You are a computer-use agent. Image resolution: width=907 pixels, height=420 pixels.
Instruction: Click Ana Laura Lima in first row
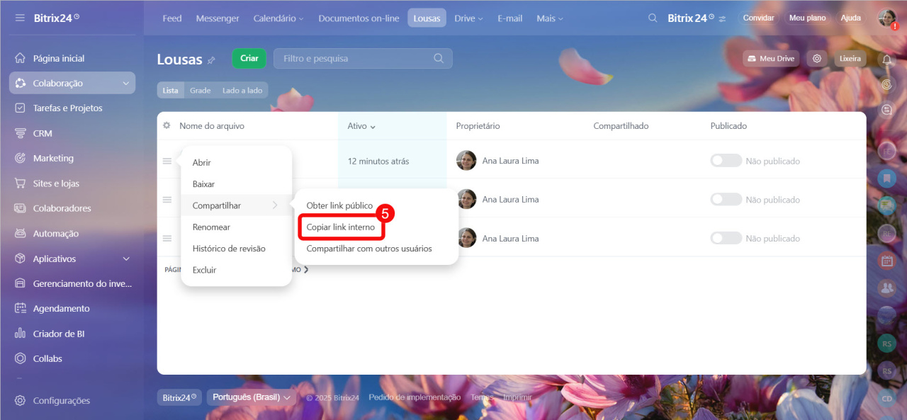(x=510, y=161)
